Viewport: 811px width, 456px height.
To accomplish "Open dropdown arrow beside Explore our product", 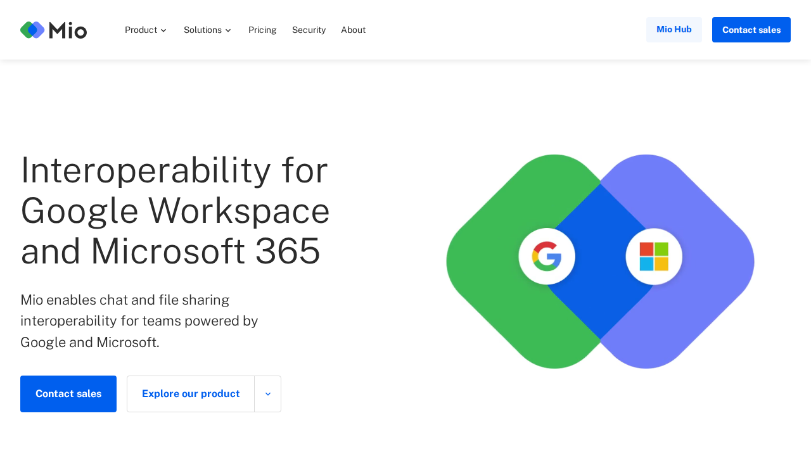I will pos(268,394).
